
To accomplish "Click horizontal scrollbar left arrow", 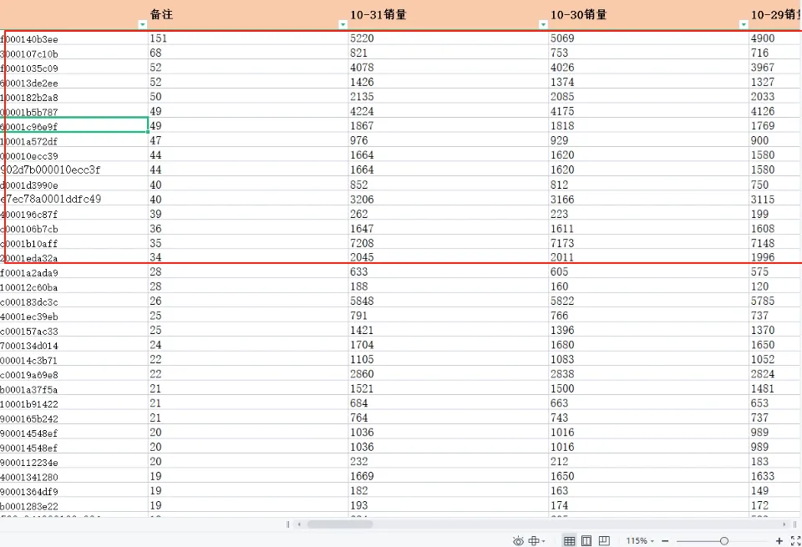I will 299,524.
